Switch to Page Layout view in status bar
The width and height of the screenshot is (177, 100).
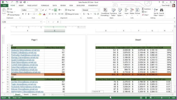[146, 98]
